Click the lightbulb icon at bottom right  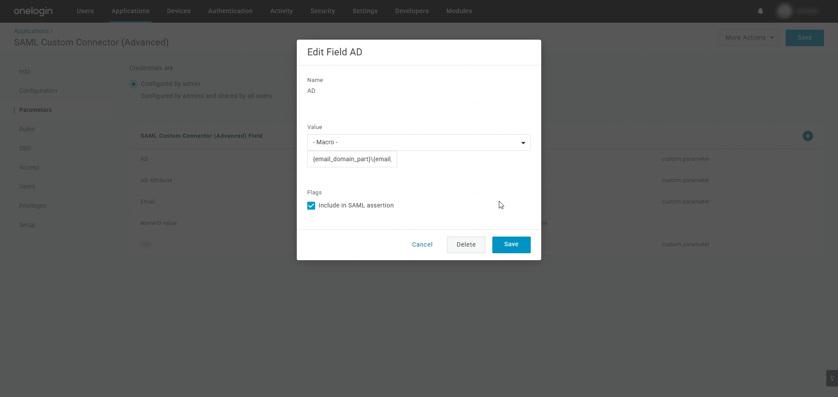coord(831,378)
